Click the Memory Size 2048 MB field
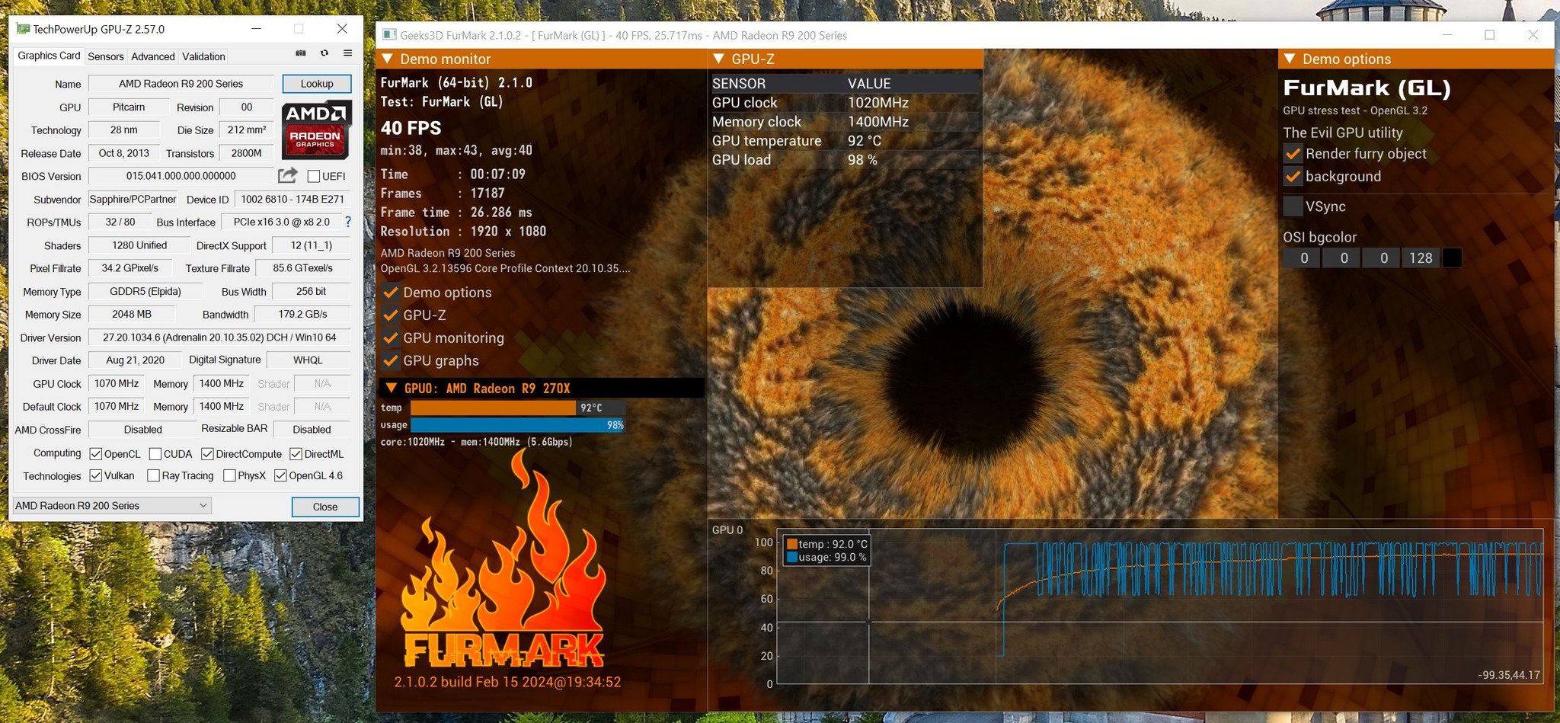 [132, 314]
